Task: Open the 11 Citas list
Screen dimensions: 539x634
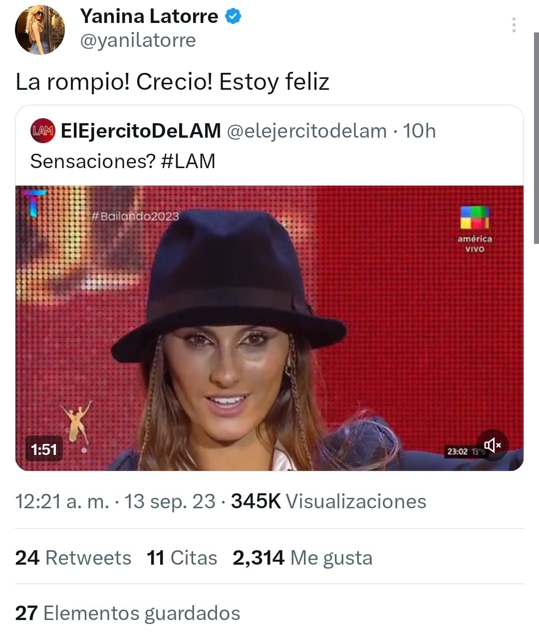Action: pyautogui.click(x=182, y=558)
